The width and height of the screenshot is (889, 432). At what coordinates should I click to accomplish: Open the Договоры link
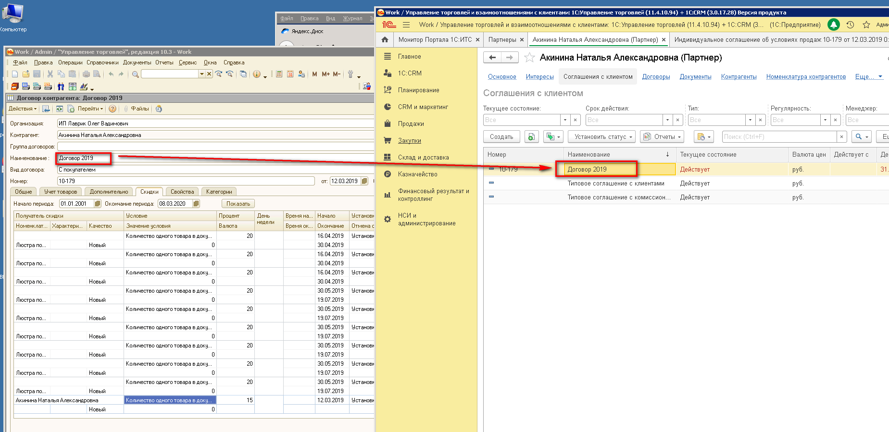[x=656, y=77]
